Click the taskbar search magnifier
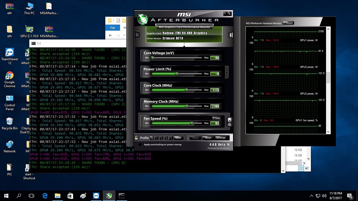Viewport: 358px width, 201px height. tap(19, 196)
